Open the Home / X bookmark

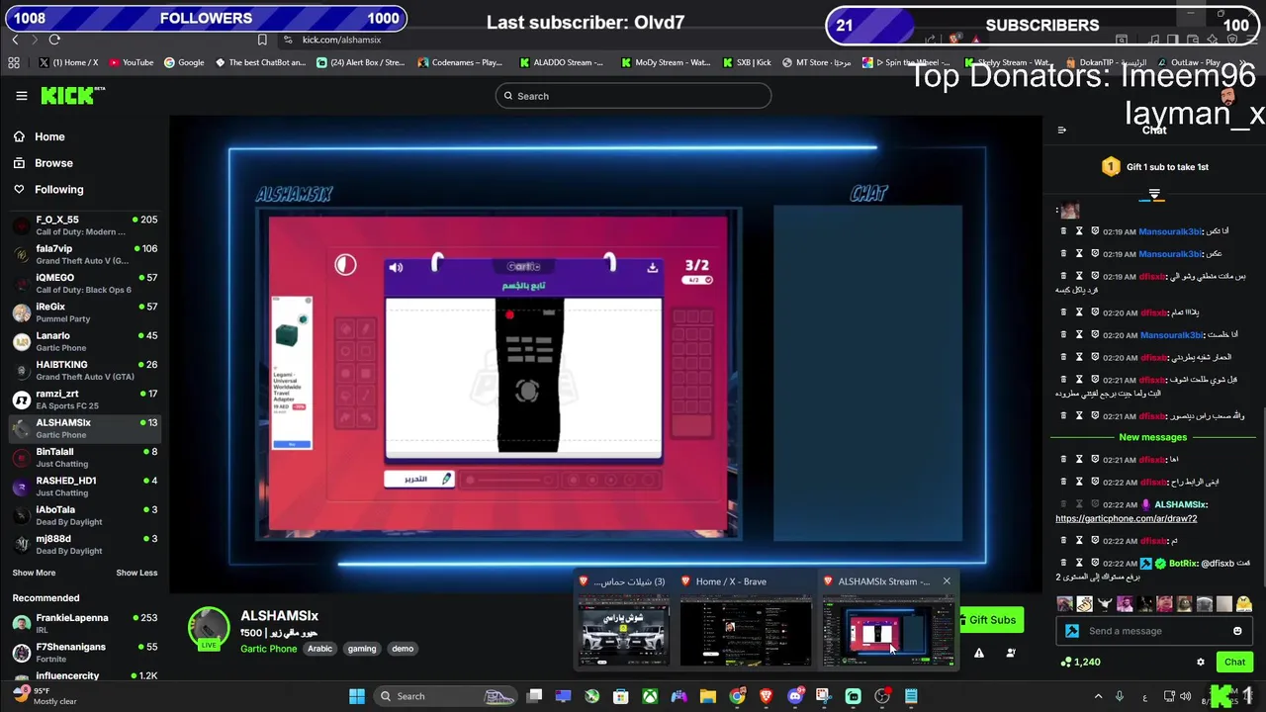(68, 62)
